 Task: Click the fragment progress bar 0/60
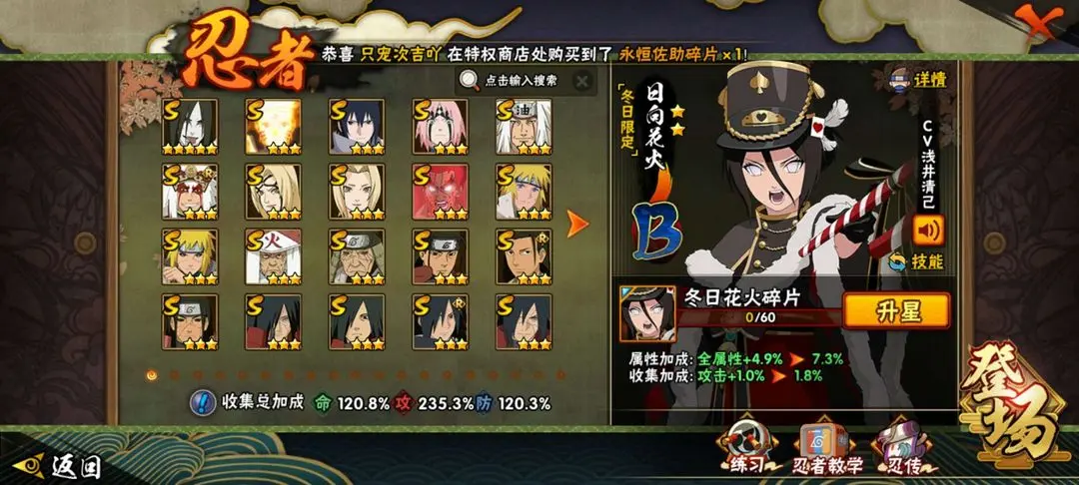760,317
